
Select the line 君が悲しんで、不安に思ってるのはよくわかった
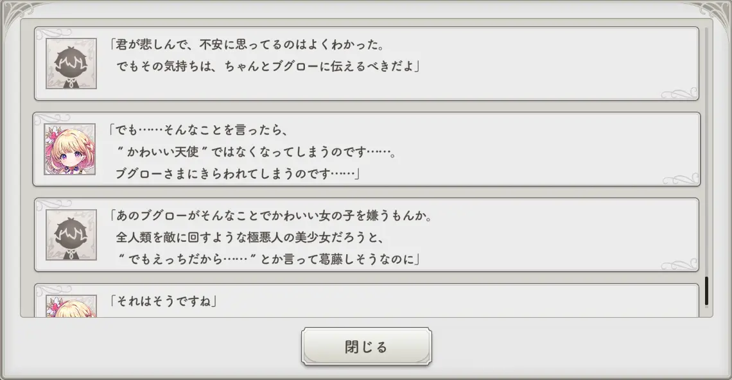point(247,45)
